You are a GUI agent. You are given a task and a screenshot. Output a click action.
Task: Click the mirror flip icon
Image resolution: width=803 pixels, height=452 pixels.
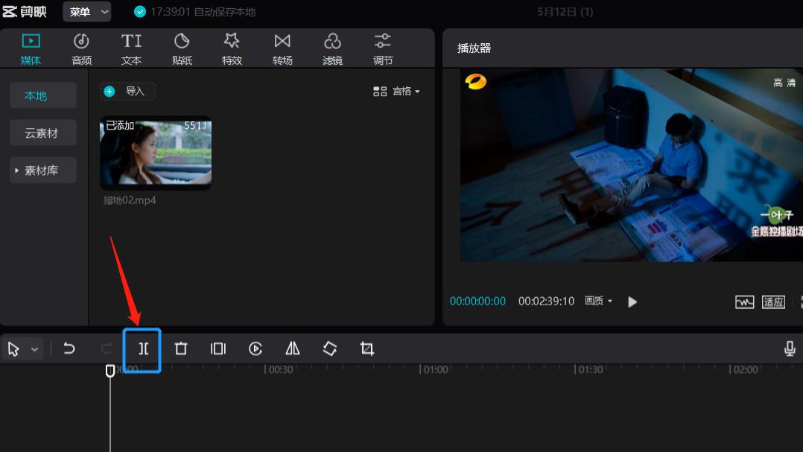coord(293,348)
